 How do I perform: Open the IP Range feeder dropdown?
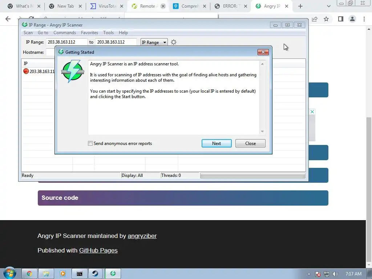154,42
